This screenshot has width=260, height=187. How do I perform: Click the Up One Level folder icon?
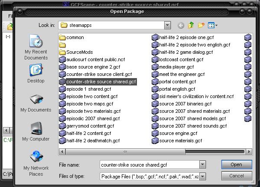tap(191, 26)
